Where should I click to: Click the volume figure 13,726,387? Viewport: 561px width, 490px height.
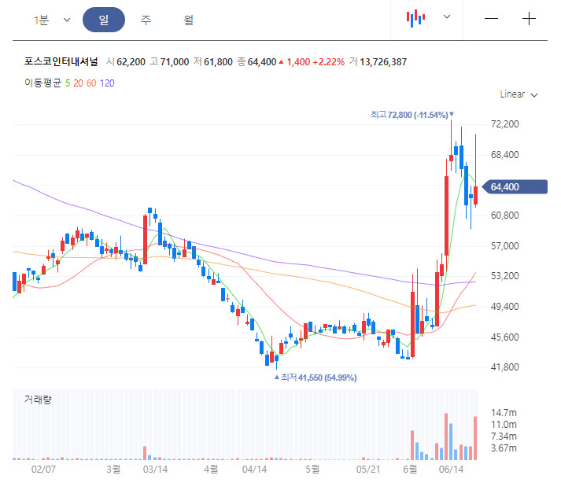tap(383, 62)
